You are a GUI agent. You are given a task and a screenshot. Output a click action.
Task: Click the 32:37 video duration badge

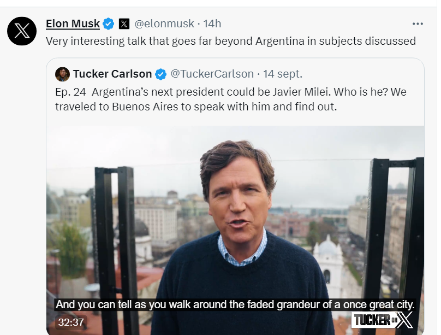click(71, 322)
